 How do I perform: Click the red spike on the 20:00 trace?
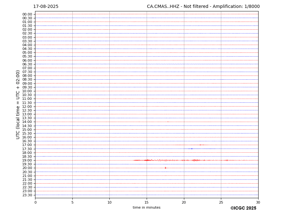165,168
